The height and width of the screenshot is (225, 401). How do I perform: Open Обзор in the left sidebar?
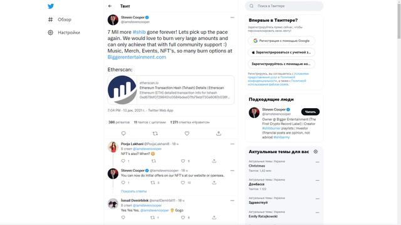click(x=60, y=19)
